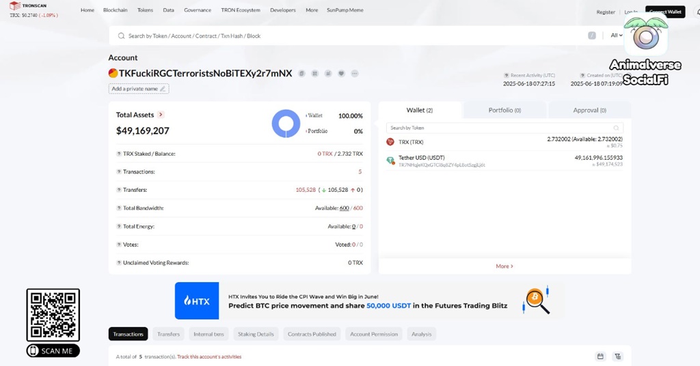Click the TRX token icon in wallet
The width and height of the screenshot is (700, 366).
(390, 142)
